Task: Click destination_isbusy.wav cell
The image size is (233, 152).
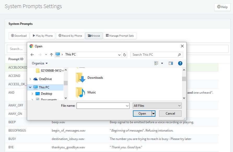Action: tap(68, 139)
